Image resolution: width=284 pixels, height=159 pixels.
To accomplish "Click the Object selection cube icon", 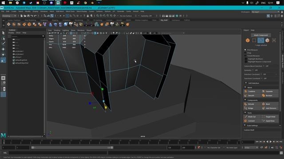I will tap(248, 40).
